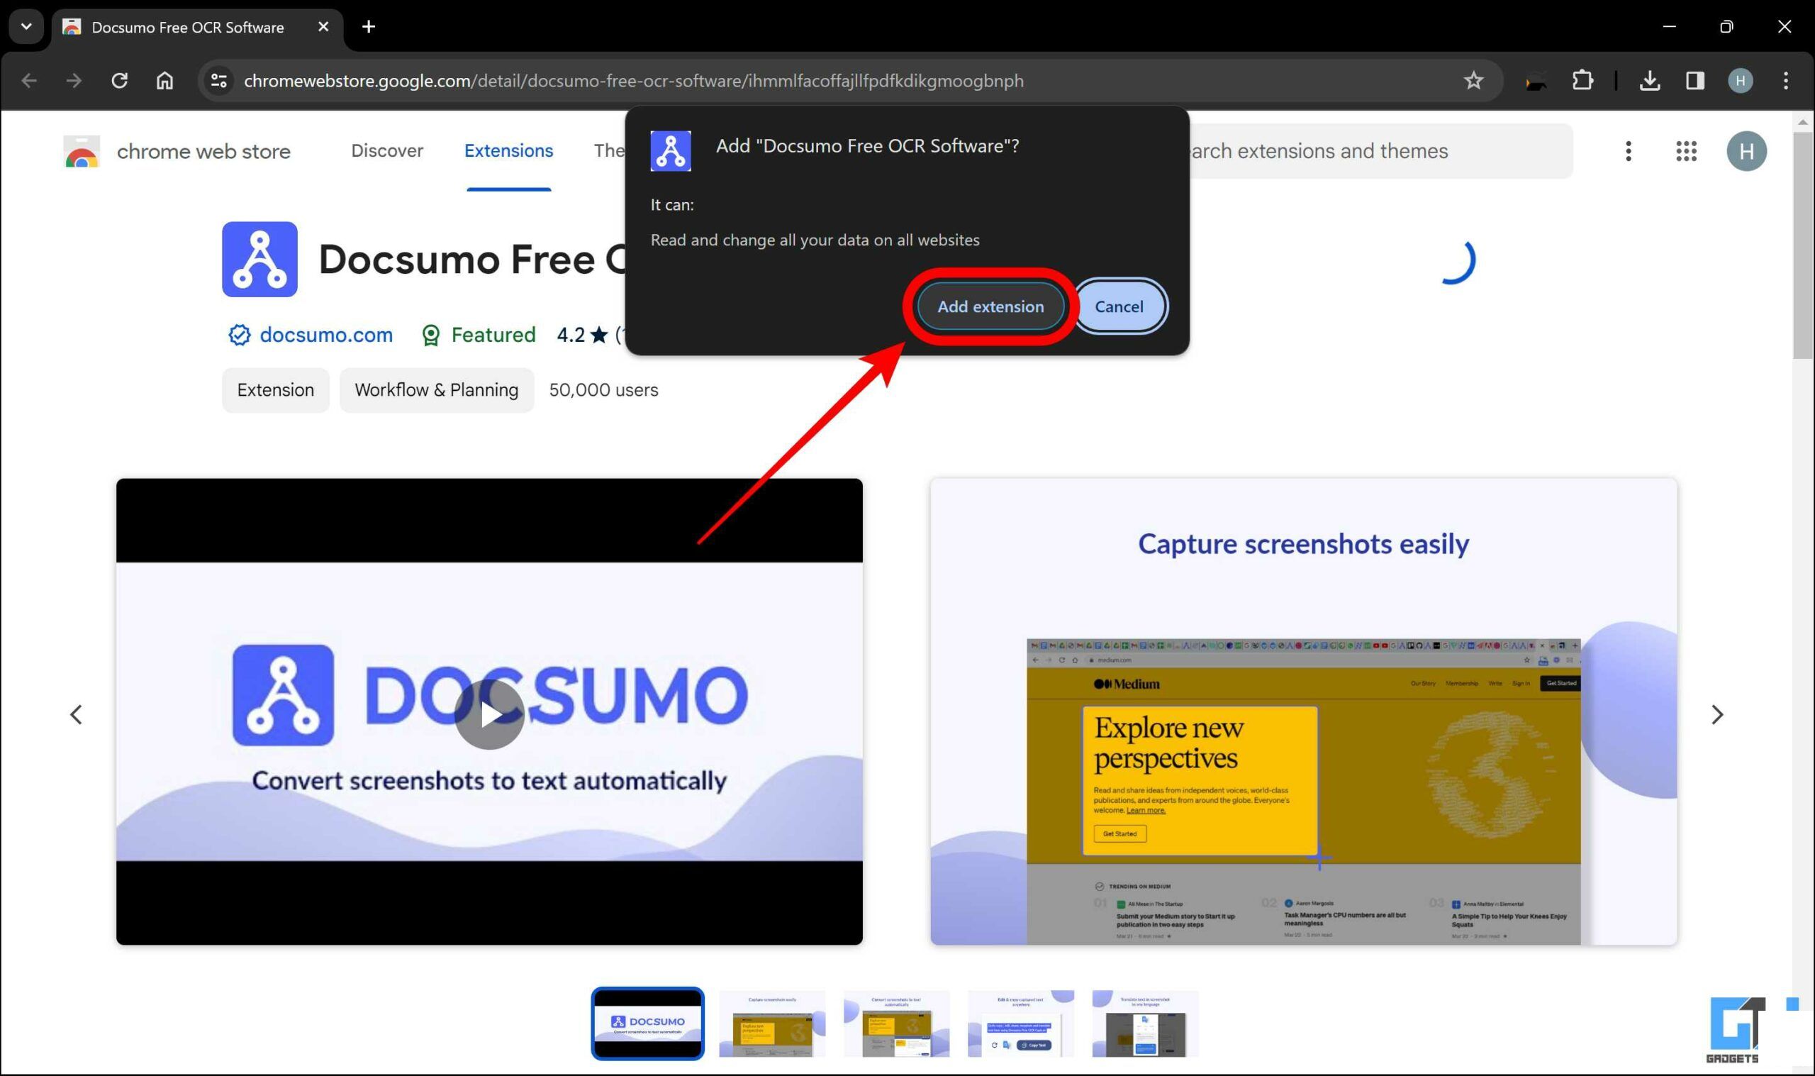
Task: Click Cancel button in dialog
Action: pyautogui.click(x=1117, y=306)
